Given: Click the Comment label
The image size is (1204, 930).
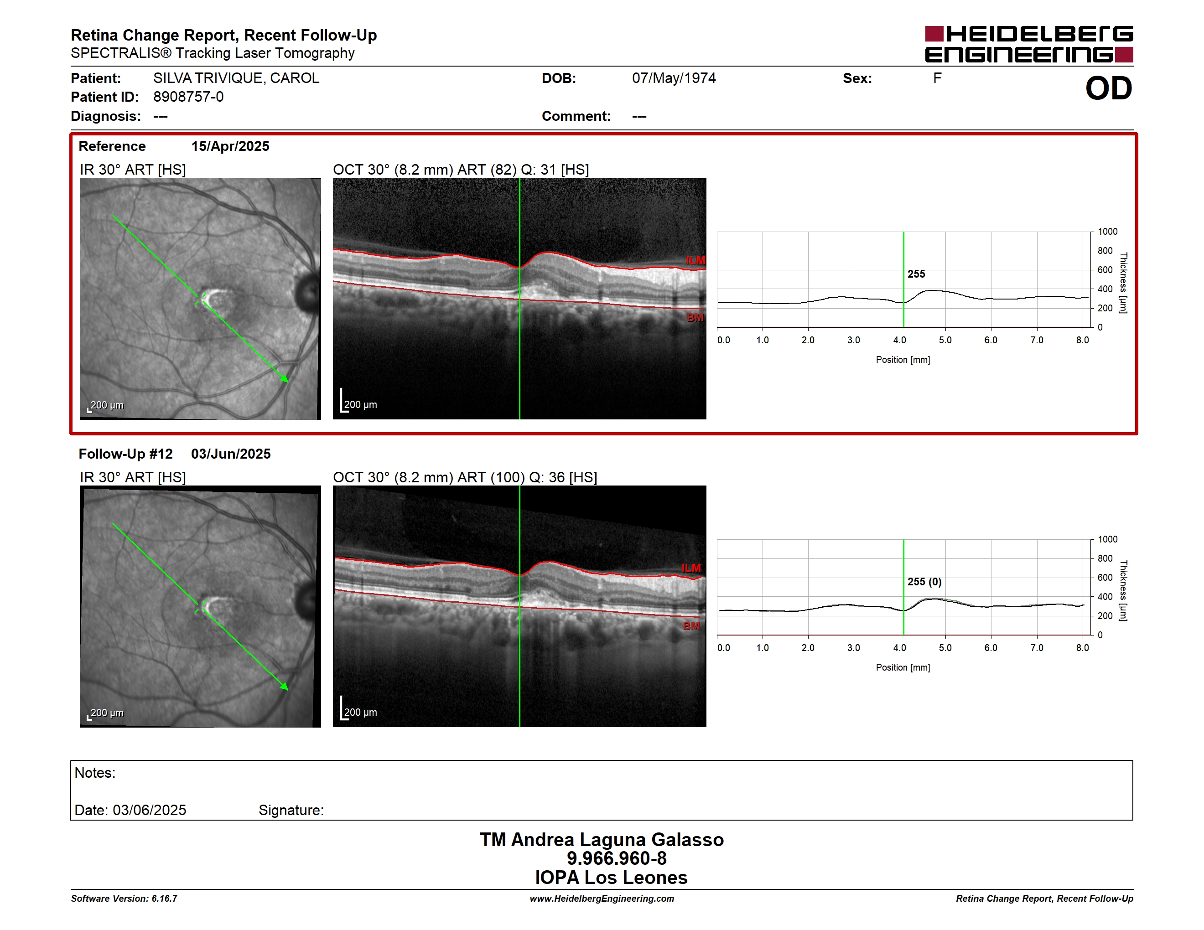Looking at the screenshot, I should pos(576,116).
